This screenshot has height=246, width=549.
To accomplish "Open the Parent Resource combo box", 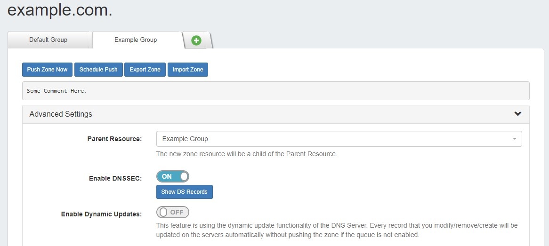I will click(334, 139).
